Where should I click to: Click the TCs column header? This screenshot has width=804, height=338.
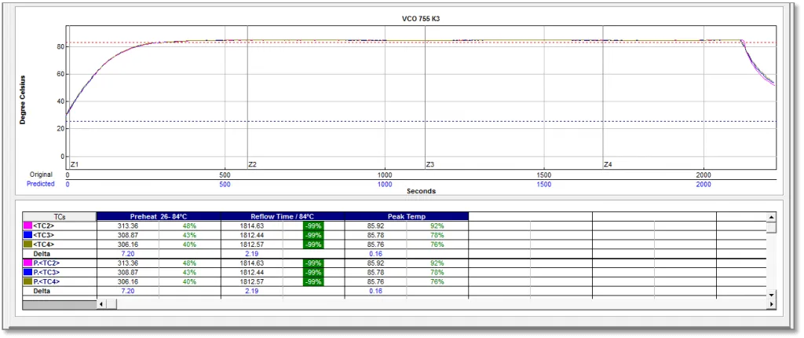pyautogui.click(x=59, y=216)
